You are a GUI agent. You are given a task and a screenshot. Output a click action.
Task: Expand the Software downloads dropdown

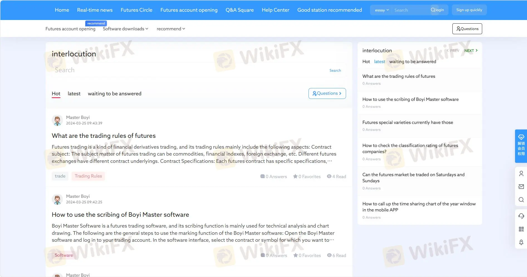[125, 29]
